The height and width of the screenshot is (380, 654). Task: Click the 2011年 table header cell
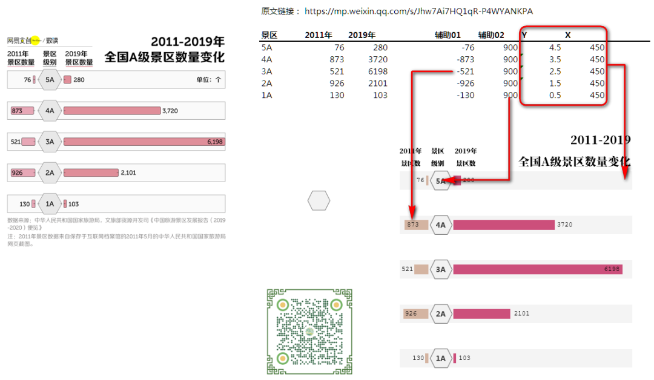[319, 35]
